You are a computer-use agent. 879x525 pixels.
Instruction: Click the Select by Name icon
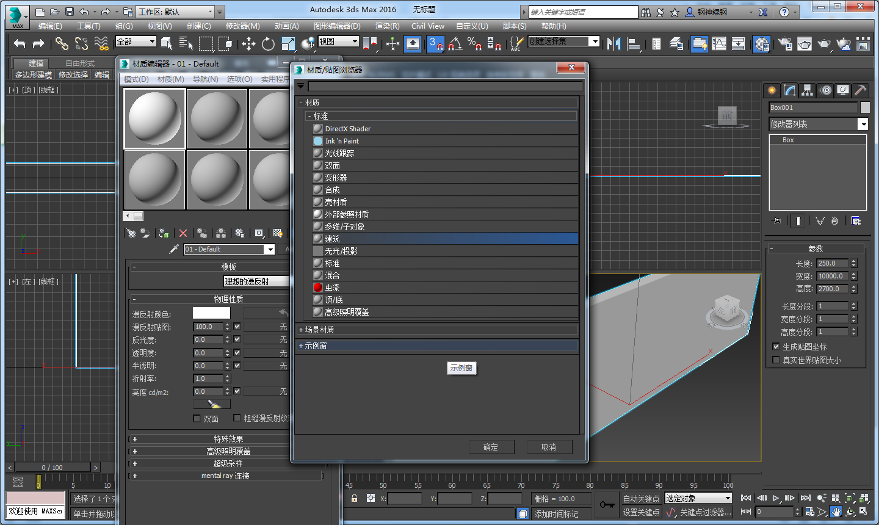[x=186, y=43]
